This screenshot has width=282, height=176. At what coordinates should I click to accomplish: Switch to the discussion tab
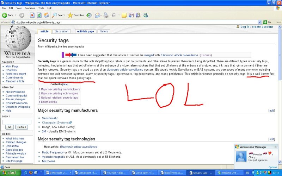coord(61,31)
